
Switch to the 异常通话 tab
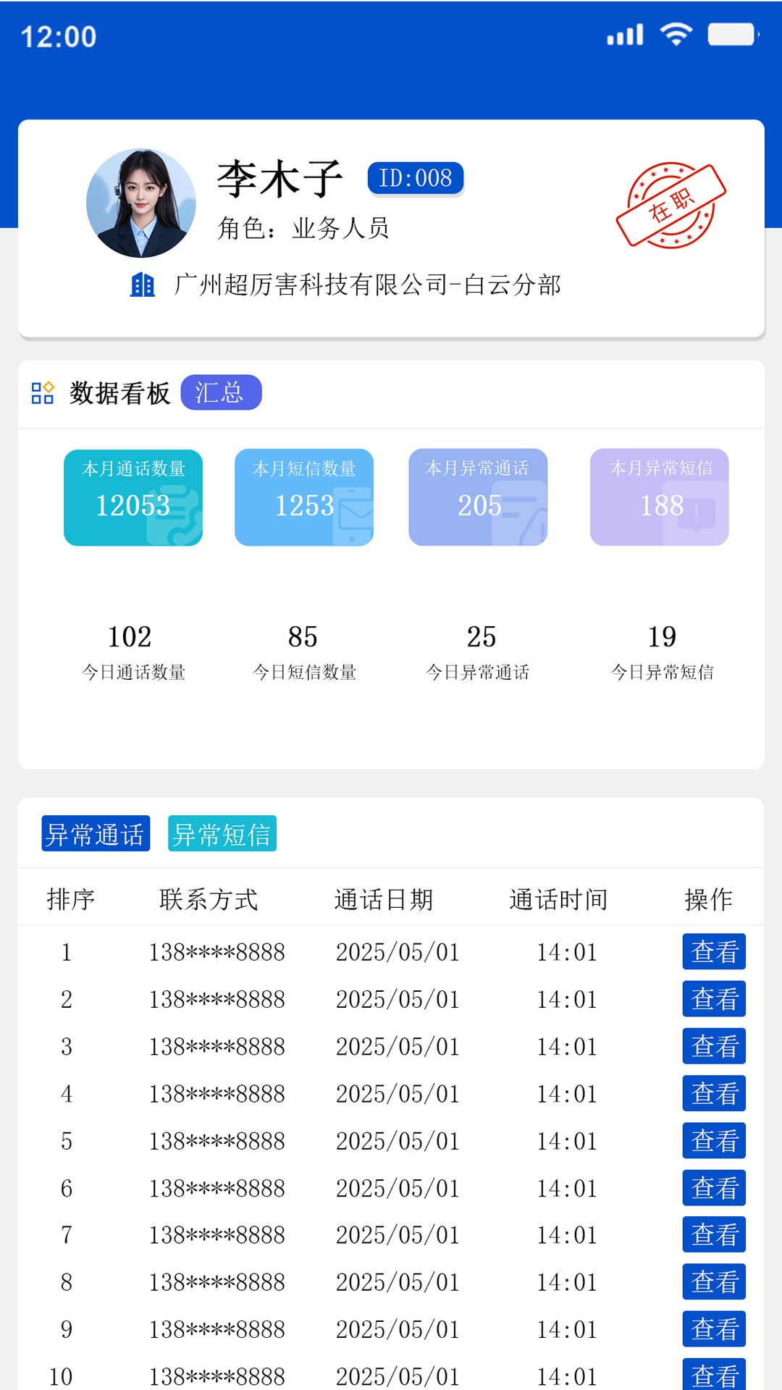click(x=96, y=833)
